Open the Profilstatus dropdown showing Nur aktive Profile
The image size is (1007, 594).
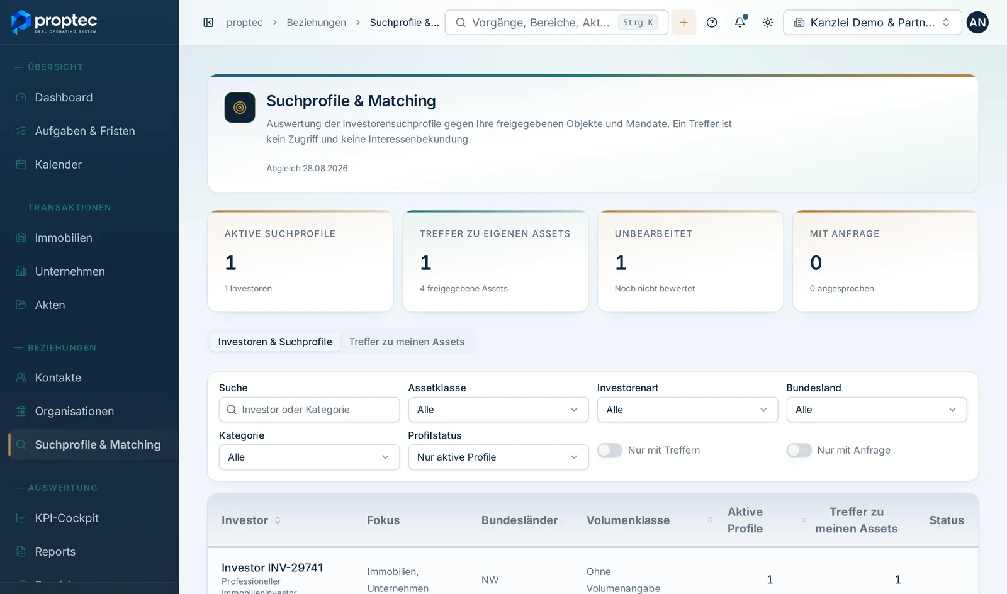coord(498,457)
